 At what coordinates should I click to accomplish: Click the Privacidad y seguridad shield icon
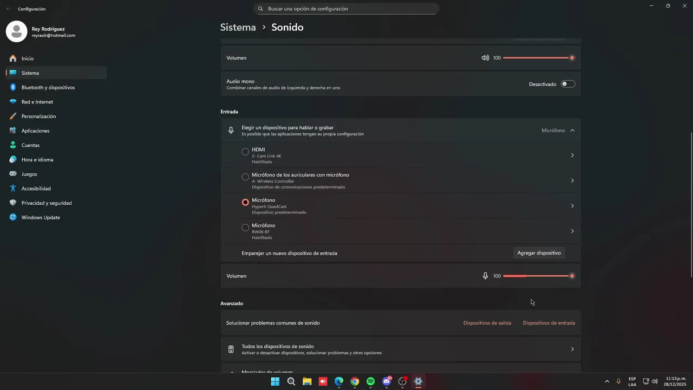(13, 203)
